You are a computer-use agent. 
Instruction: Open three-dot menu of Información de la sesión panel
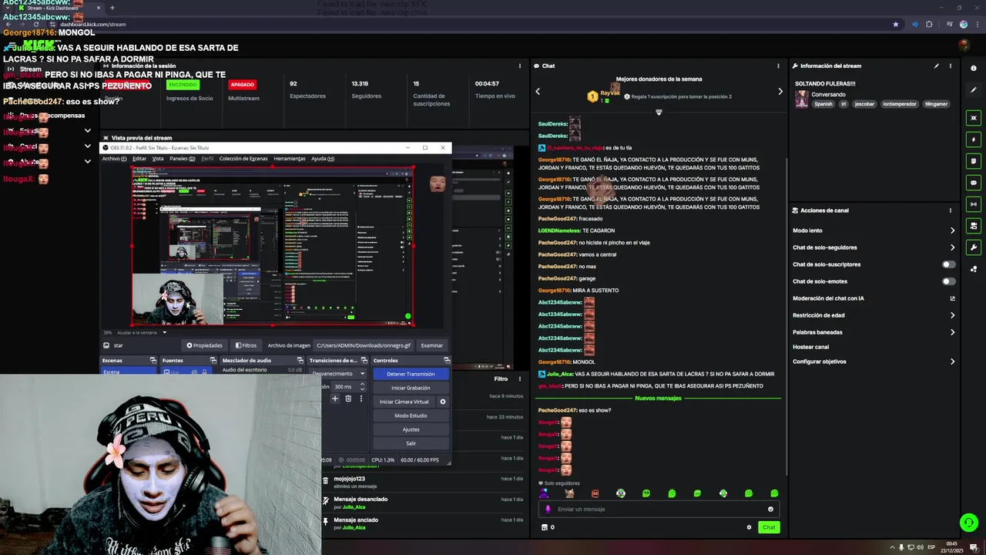[x=520, y=66]
